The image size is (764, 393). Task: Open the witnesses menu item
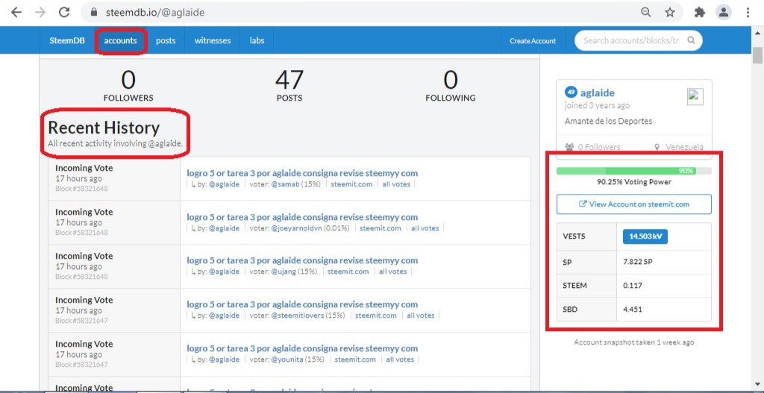[x=213, y=40]
